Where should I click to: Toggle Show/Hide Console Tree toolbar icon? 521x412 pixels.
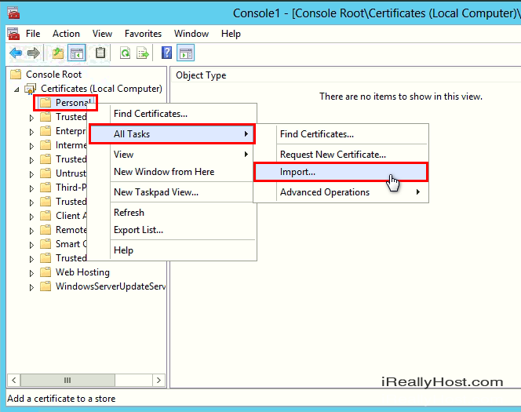pos(77,53)
